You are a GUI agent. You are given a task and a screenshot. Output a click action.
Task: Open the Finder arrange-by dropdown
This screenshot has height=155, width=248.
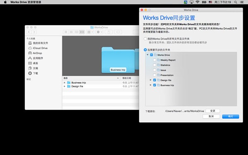click(x=90, y=32)
